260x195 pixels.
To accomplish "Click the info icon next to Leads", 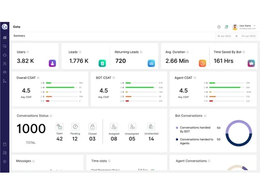I will (80, 52).
